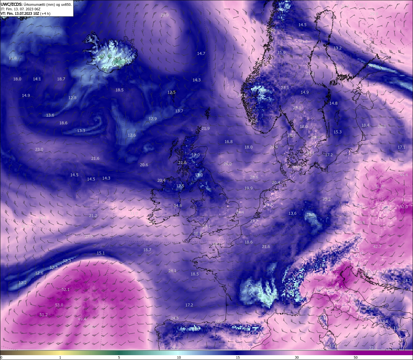This screenshot has width=413, height=360.
Task: Select the 25.9 value label
Action: [x=165, y=15]
